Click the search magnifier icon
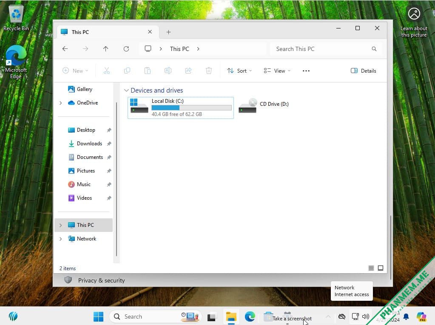 374,49
